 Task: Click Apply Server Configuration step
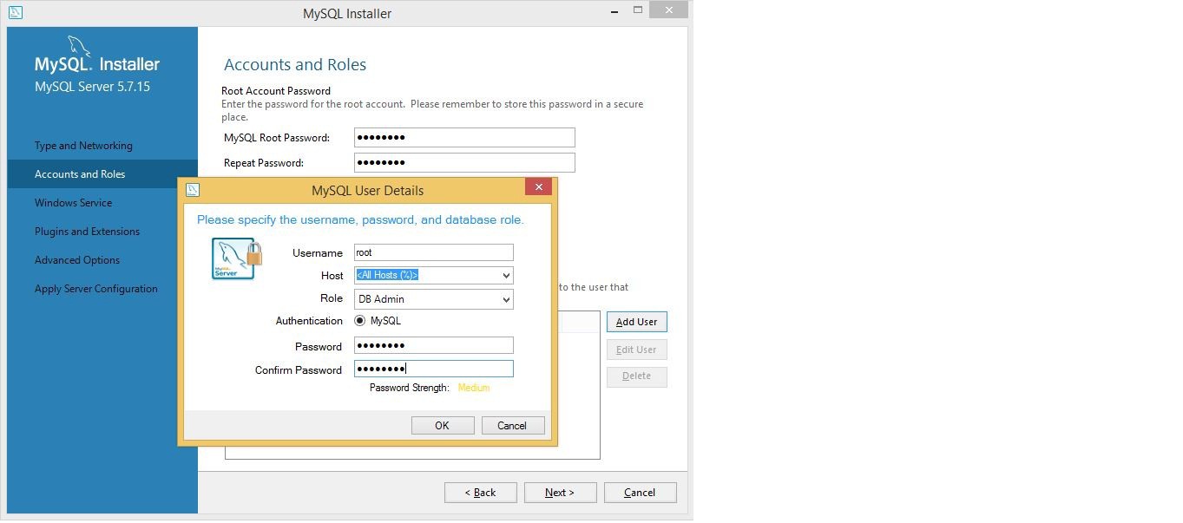[96, 289]
